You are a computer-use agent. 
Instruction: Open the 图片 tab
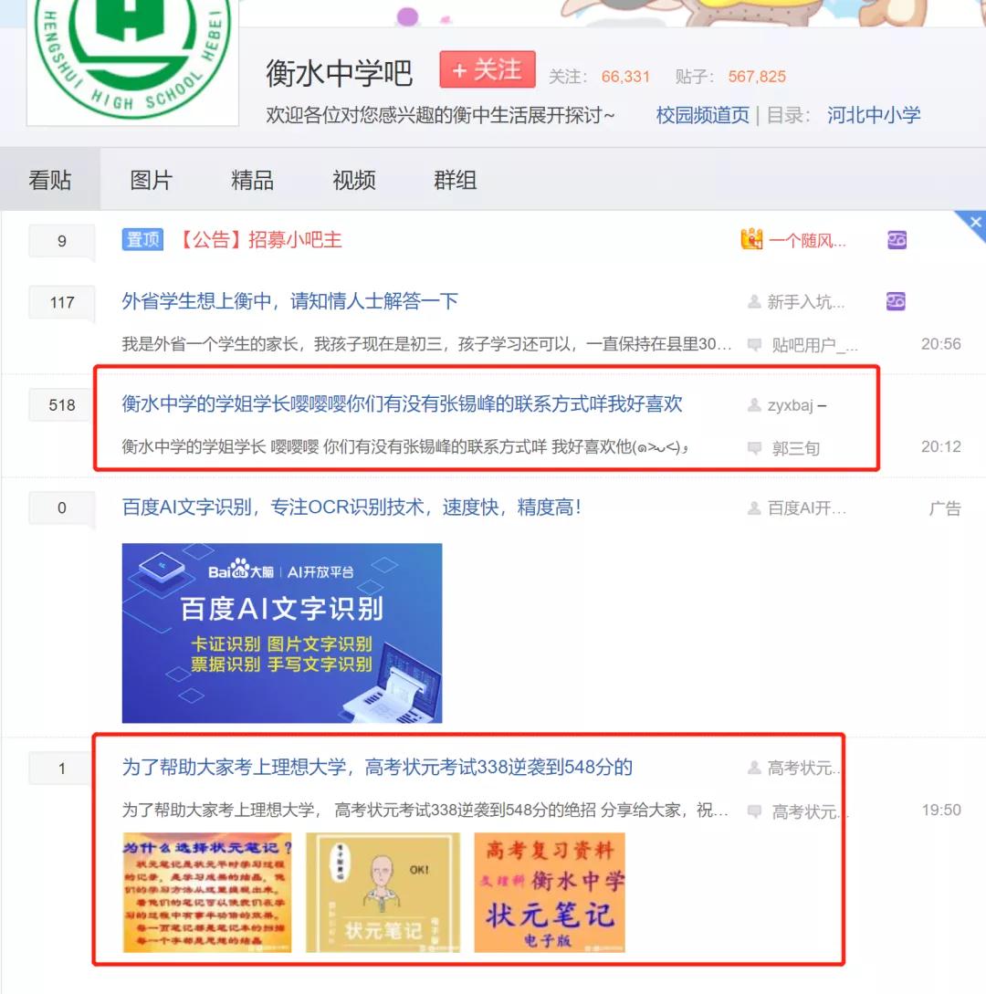click(x=151, y=180)
